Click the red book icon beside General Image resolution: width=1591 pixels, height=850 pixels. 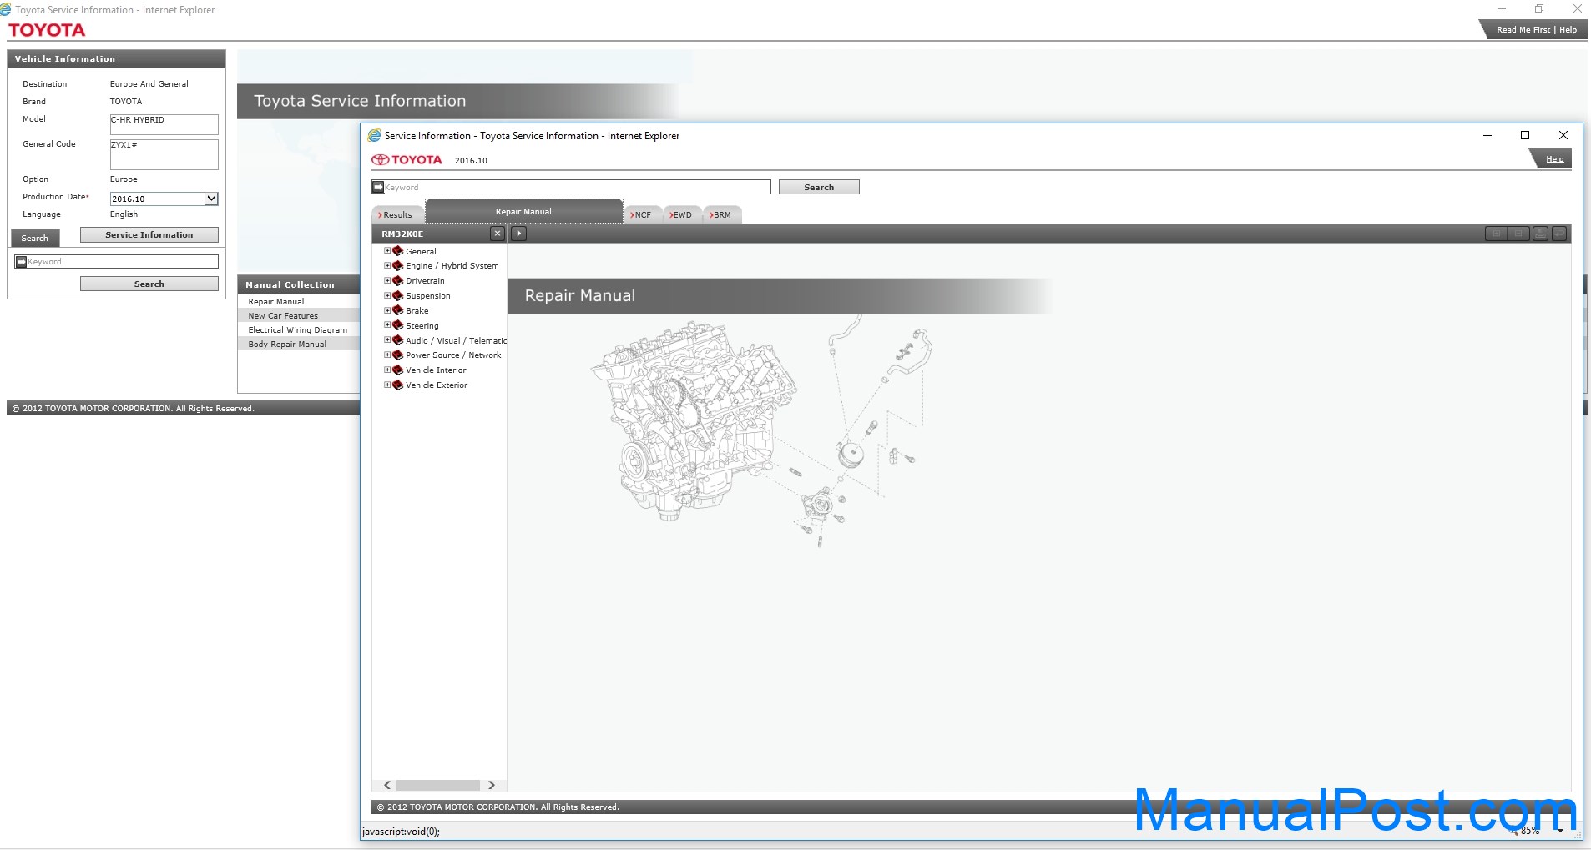[x=398, y=250]
